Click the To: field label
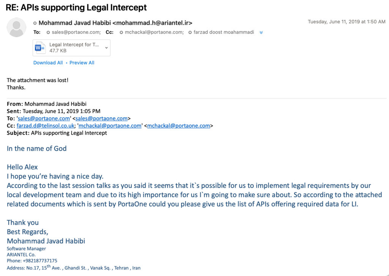 [x=36, y=32]
